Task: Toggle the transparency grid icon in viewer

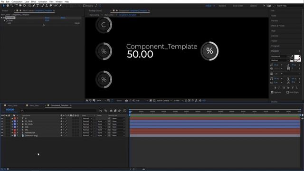Action: click(x=154, y=101)
